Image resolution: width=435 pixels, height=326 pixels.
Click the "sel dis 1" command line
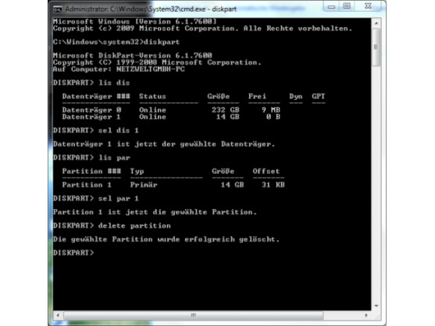tap(96, 130)
